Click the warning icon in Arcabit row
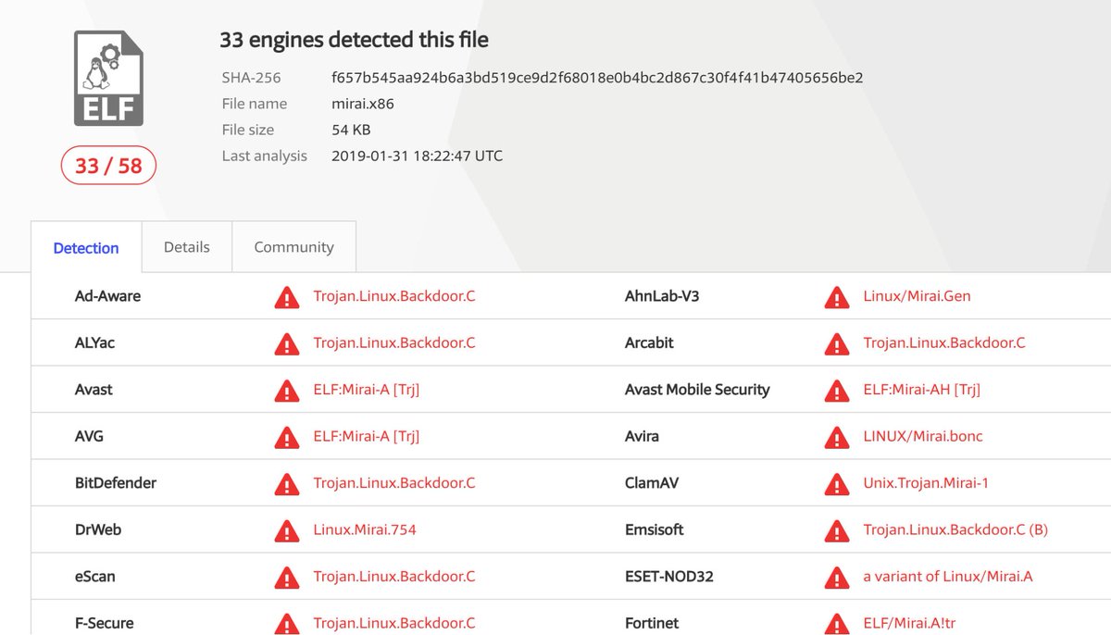Image resolution: width=1111 pixels, height=635 pixels. 837,343
